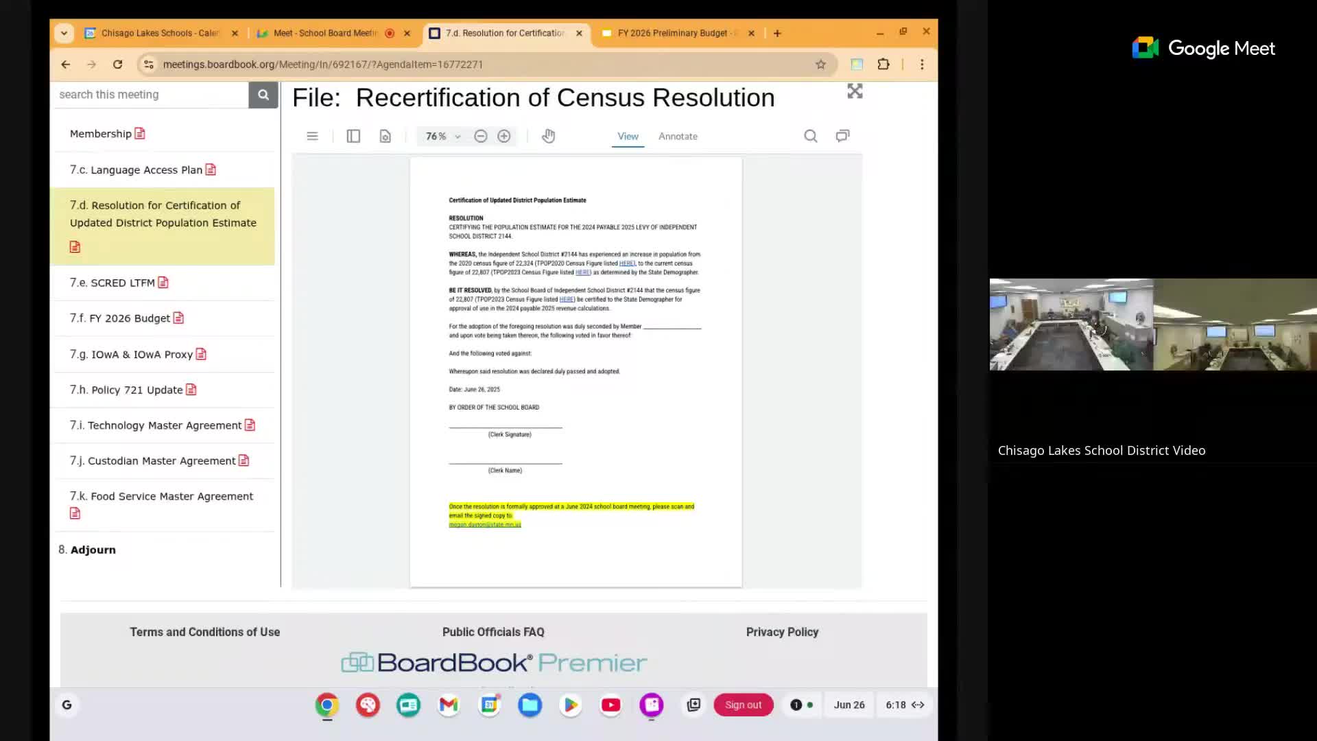Expand document to fullscreen with arrows icon
Viewport: 1317px width, 741px height.
coord(855,91)
